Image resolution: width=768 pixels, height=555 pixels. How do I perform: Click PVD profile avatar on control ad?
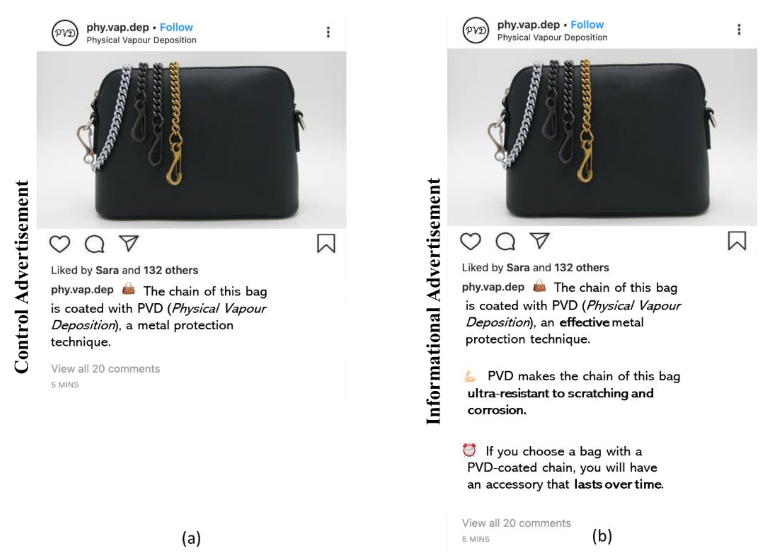[x=65, y=33]
